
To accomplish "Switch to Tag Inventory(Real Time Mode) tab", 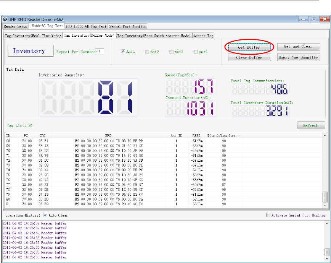I will pyautogui.click(x=33, y=36).
